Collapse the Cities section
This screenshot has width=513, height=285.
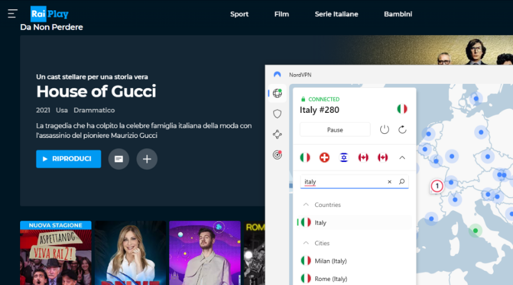(x=306, y=243)
